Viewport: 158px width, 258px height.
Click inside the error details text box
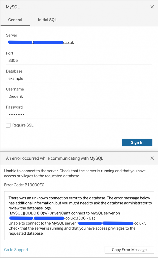(x=79, y=215)
